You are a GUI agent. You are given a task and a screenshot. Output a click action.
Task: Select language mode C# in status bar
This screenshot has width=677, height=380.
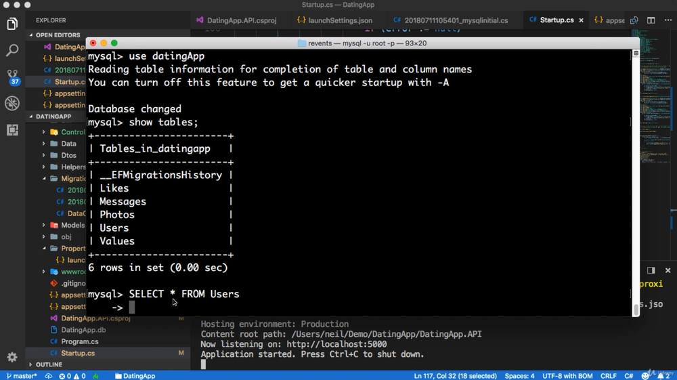[629, 376]
